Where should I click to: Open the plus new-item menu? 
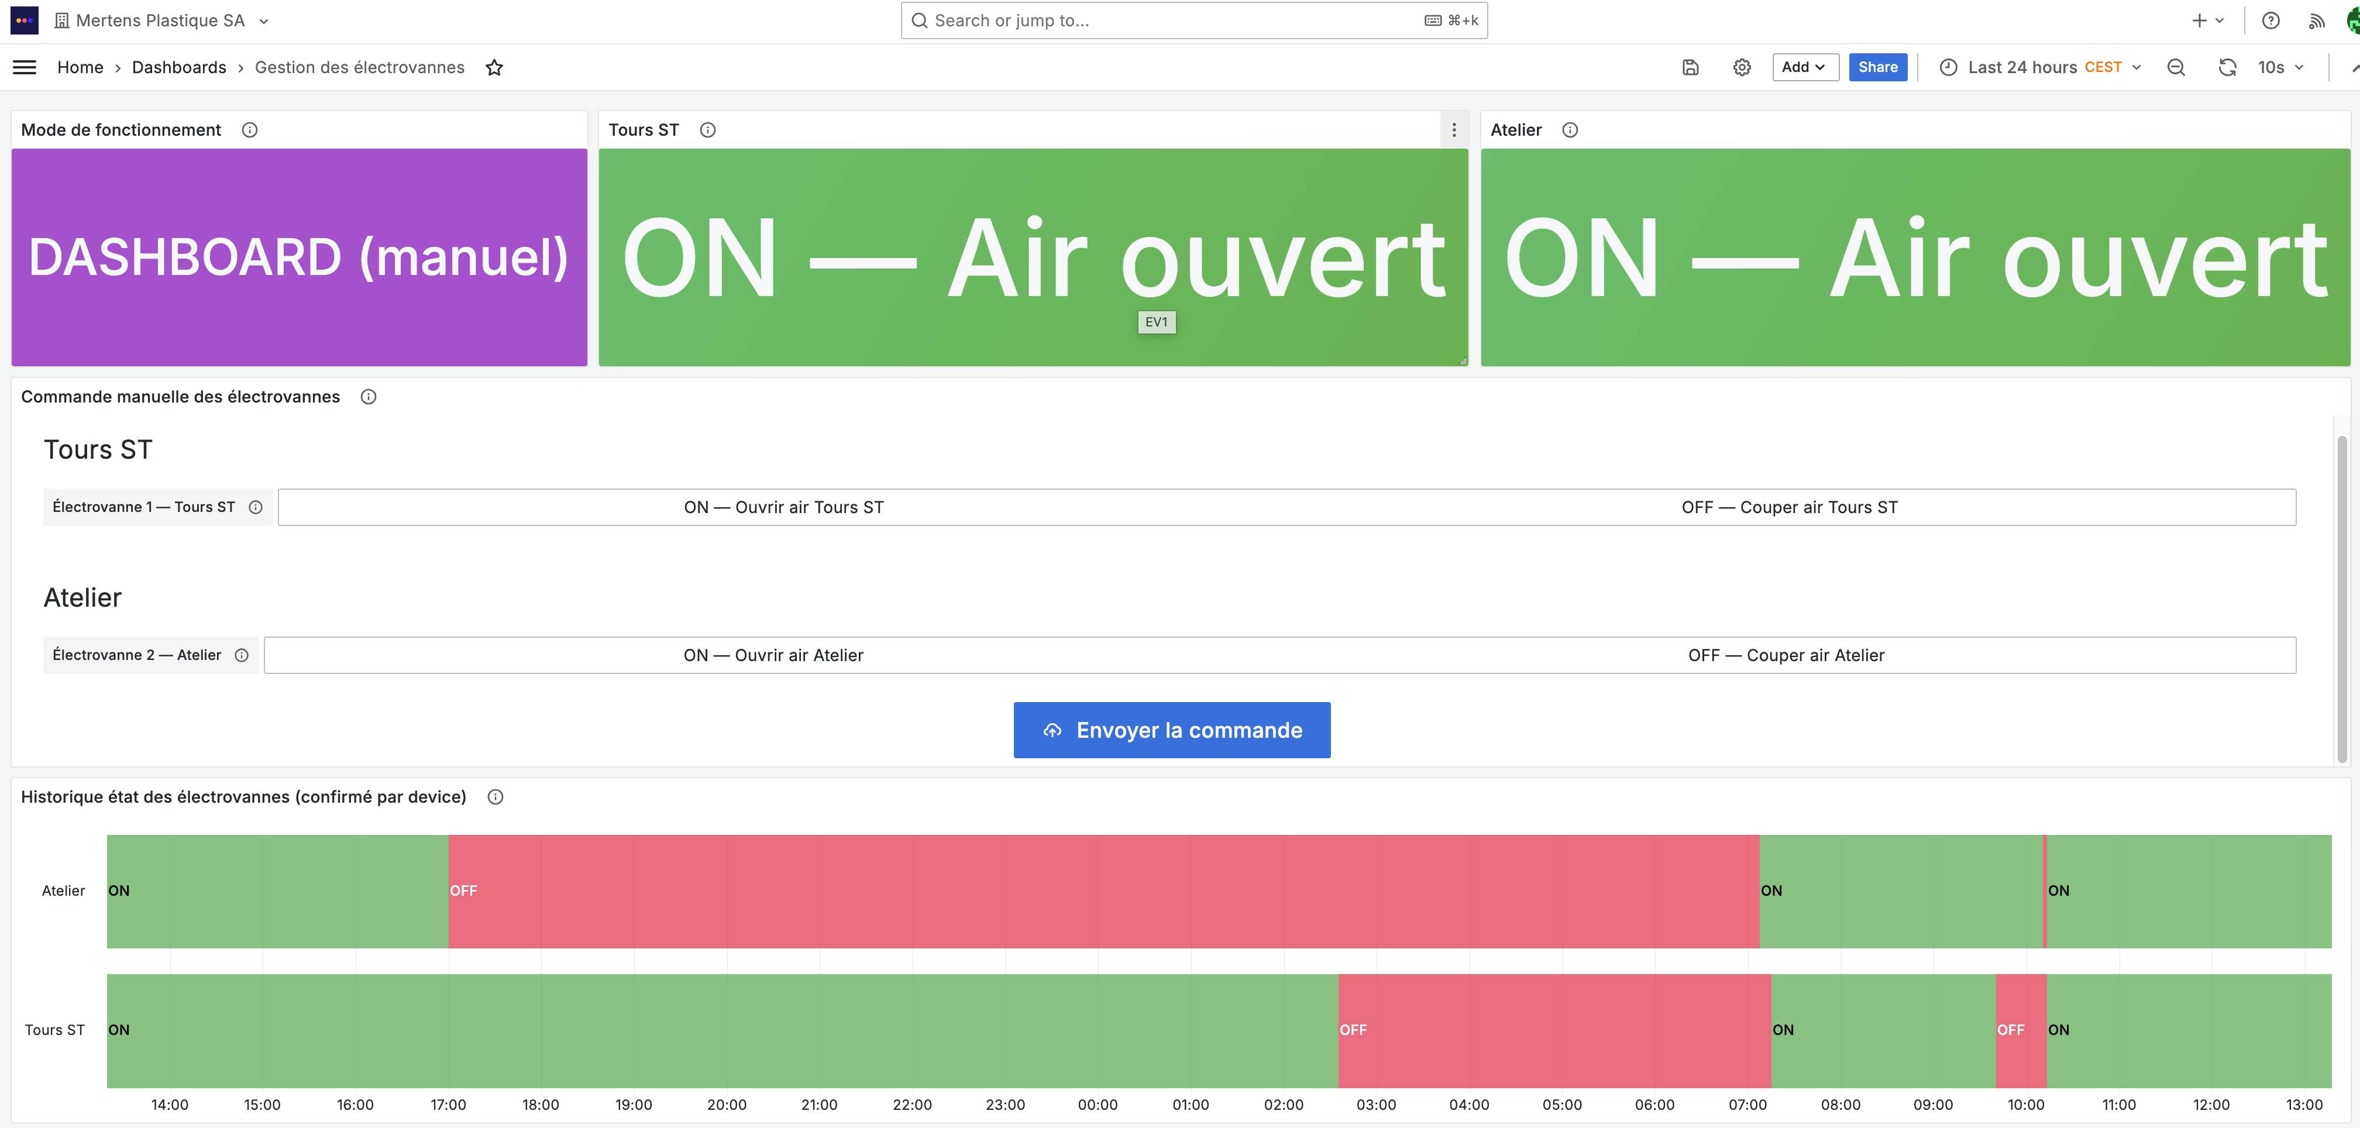point(2207,20)
